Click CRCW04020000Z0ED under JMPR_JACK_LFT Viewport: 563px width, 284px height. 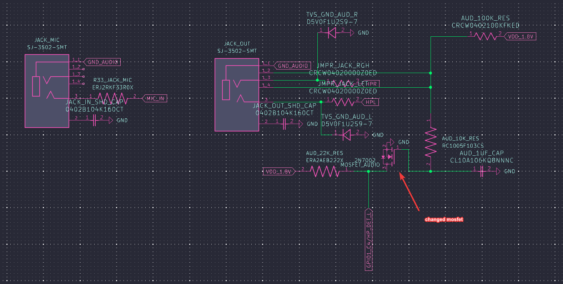(343, 91)
